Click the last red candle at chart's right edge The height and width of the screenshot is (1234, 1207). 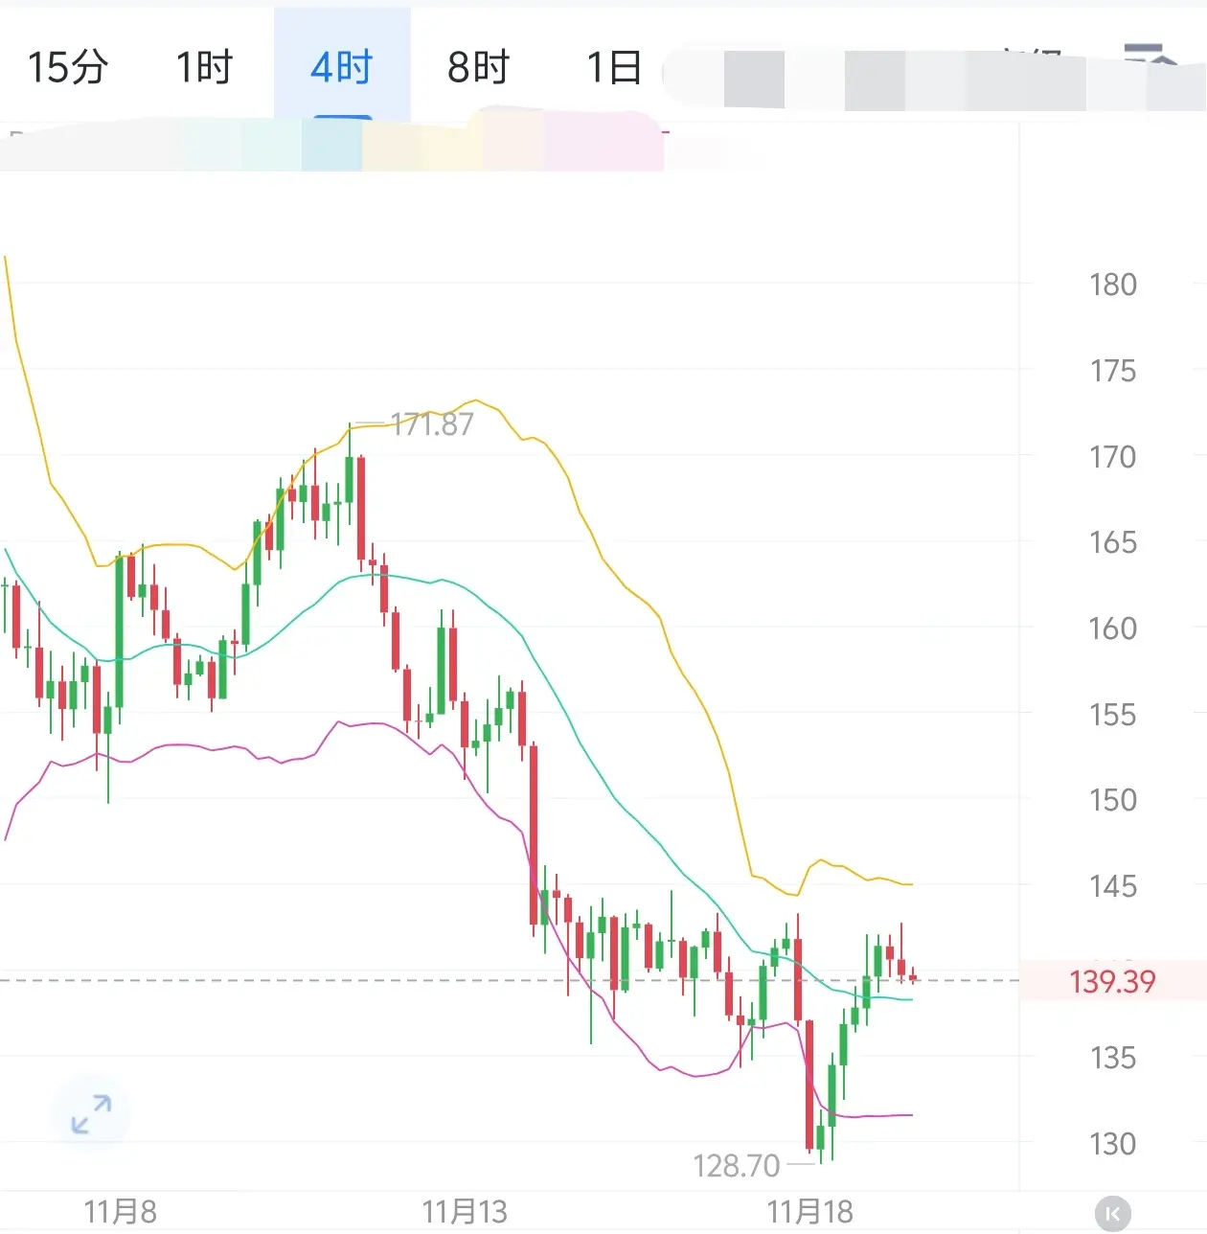click(913, 976)
